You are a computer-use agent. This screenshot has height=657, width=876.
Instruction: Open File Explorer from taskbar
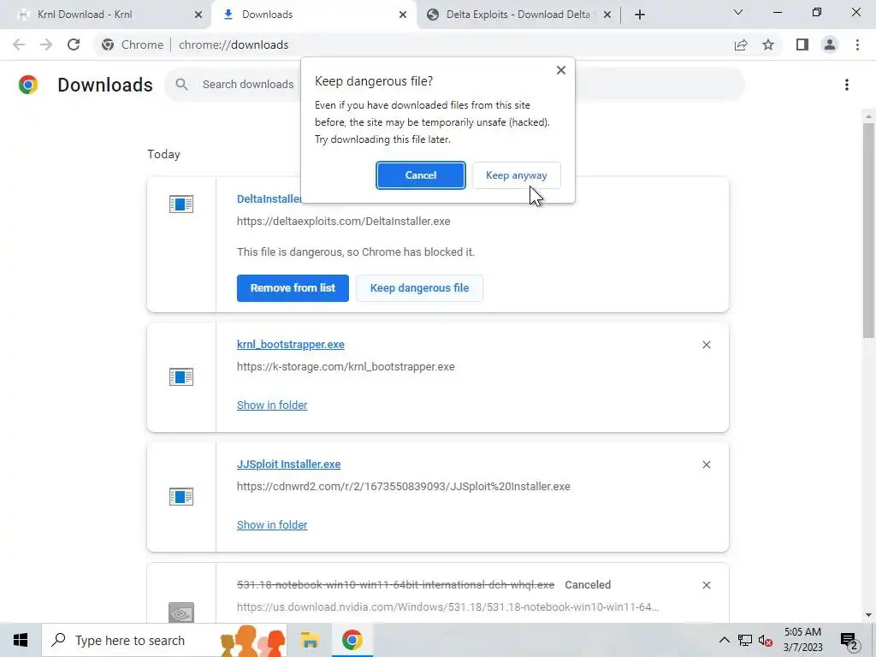(310, 640)
